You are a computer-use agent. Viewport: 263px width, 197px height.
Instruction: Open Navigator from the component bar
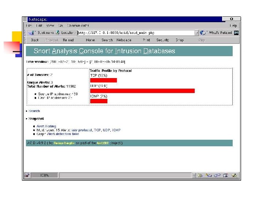coord(200,175)
